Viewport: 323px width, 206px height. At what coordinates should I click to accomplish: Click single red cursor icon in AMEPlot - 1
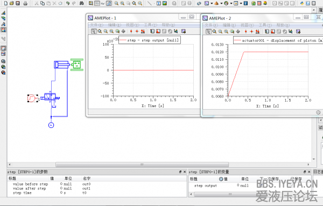click(131, 31)
